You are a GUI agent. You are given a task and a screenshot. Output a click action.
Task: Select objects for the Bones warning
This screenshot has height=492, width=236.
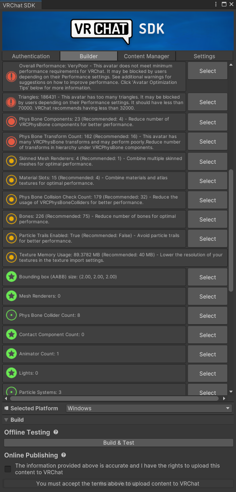coord(208,219)
